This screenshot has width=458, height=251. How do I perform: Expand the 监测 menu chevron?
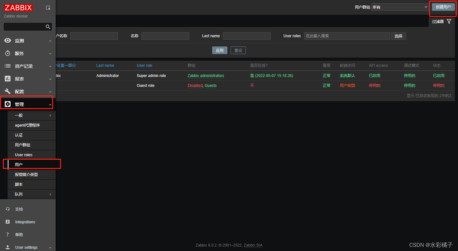(50, 41)
